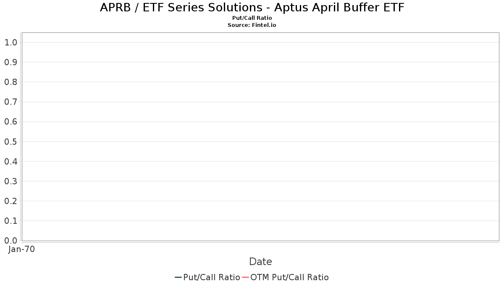The image size is (504, 284).
Task: Select the 0.6 y-axis tick label
Action: coord(10,122)
